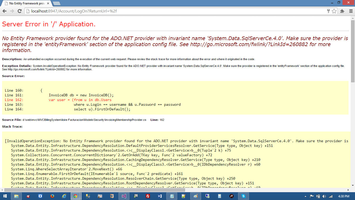Select the 'No Entity Framework prov' tab
Viewport: 355px width, 200px height.
pos(27,3)
